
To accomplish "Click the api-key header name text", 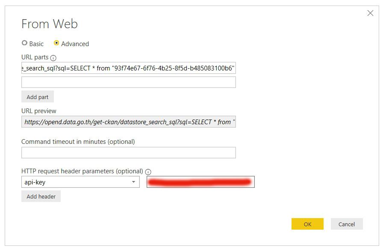I will [35, 182].
